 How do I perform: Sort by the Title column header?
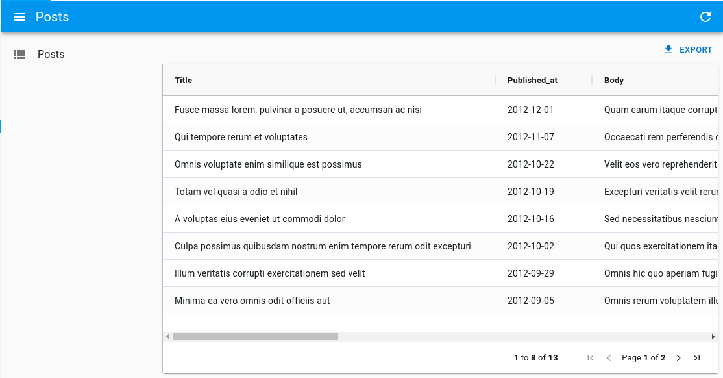point(184,81)
